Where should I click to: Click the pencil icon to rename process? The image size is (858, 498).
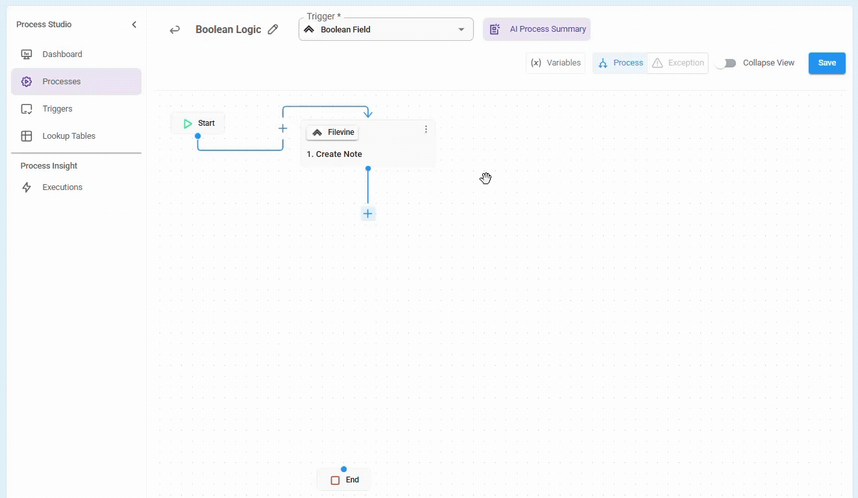click(x=273, y=29)
